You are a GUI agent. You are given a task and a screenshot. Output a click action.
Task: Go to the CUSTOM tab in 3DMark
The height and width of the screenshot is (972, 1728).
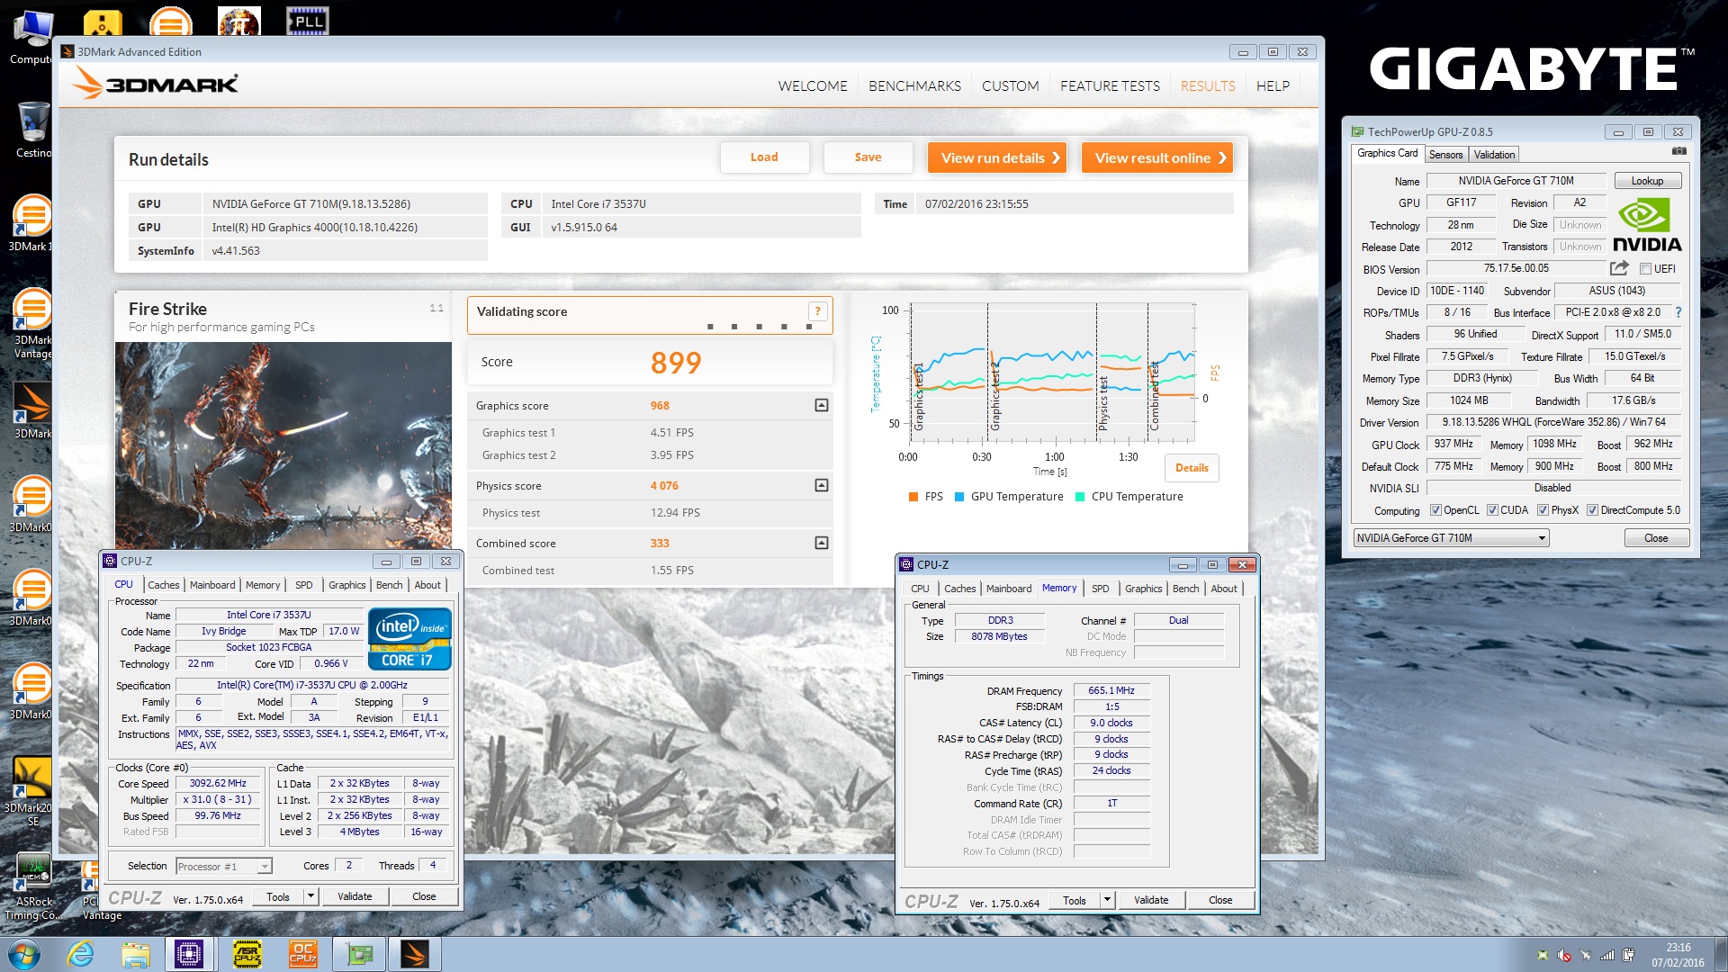[1010, 86]
